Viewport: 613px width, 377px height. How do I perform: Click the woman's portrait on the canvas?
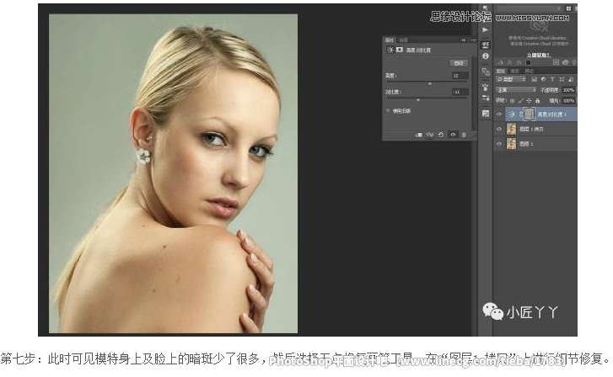pos(173,173)
